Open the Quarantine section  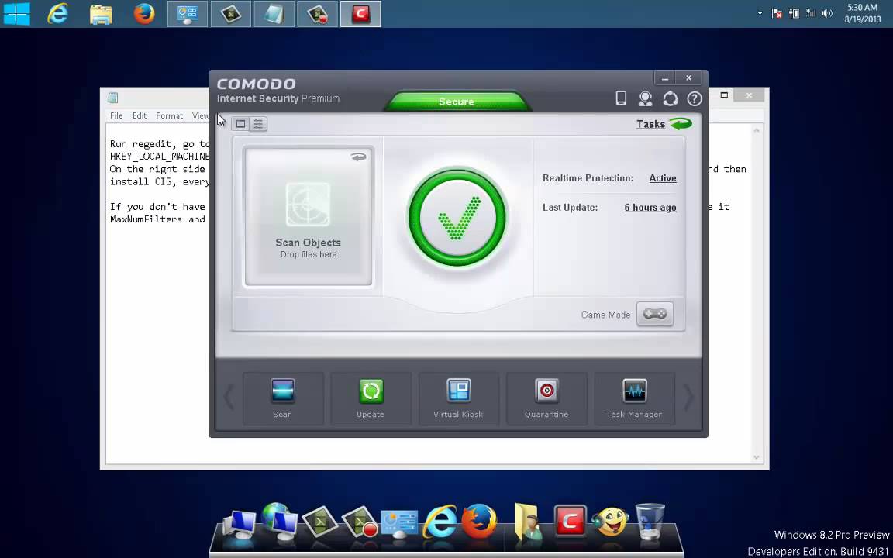point(546,398)
